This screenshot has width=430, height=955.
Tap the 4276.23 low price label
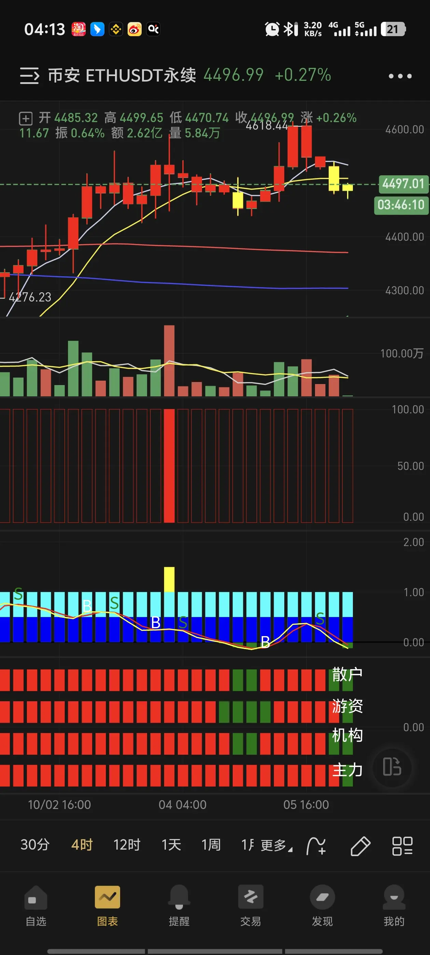[30, 297]
